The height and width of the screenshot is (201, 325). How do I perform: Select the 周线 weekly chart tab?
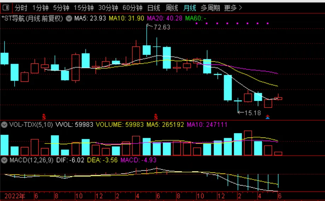point(172,8)
